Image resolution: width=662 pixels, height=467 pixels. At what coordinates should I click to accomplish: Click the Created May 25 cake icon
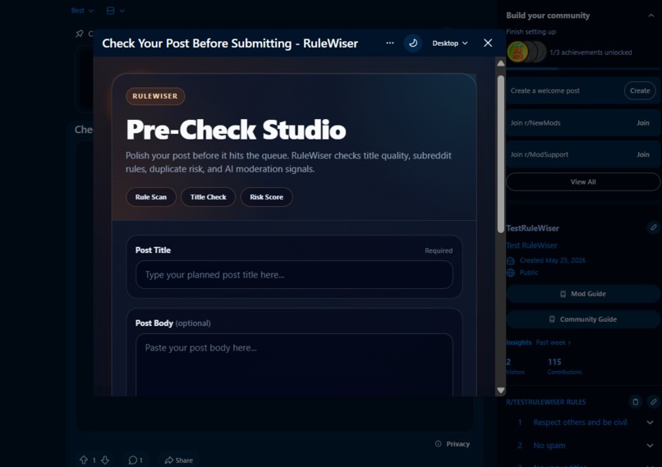(x=510, y=261)
